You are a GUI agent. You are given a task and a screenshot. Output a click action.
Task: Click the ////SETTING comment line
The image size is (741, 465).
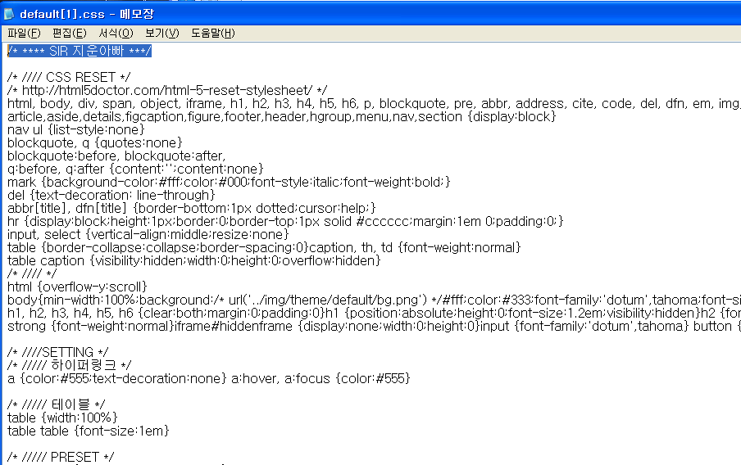coord(57,353)
